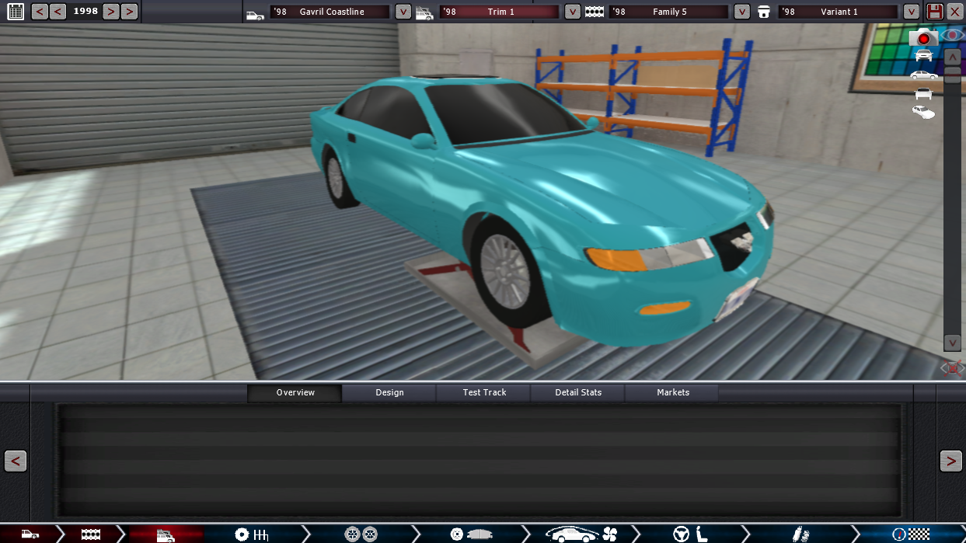Switch to the Design tab
Screen dimensions: 966x543
(389, 392)
